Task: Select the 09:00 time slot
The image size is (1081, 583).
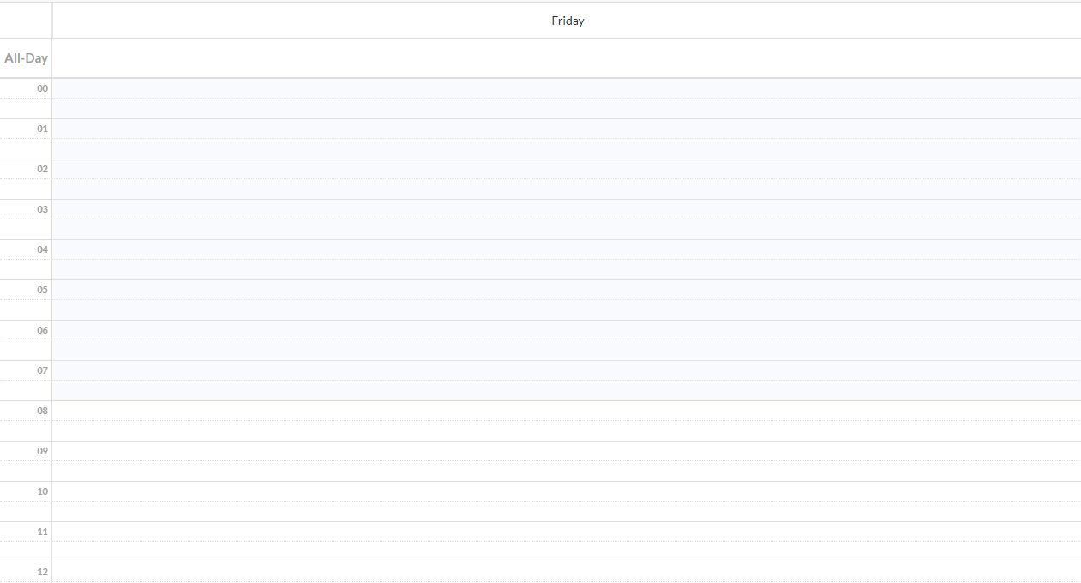Action: 567,451
